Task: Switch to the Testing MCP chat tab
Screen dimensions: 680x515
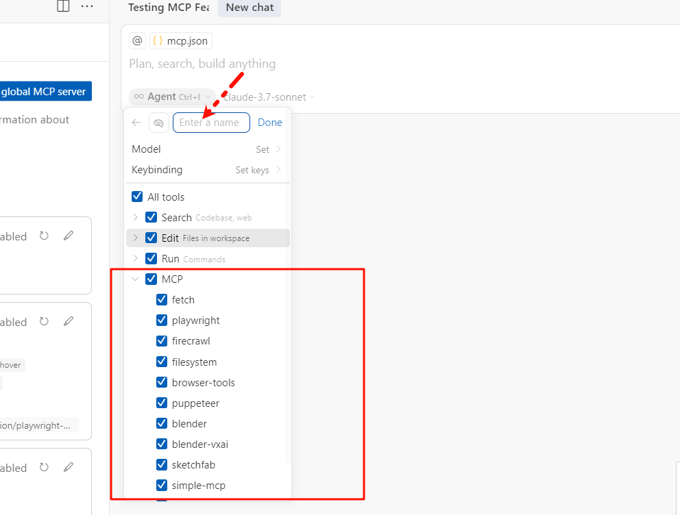Action: (169, 8)
